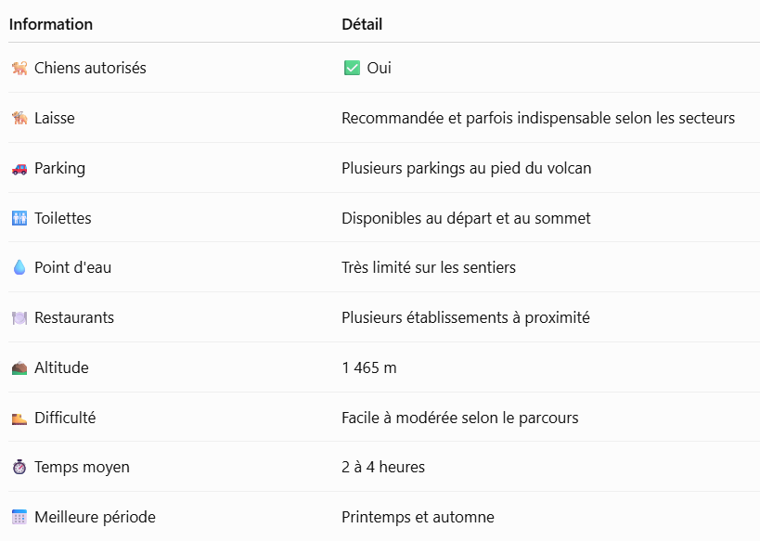
Task: Click the water droplet Point d'eau icon
Action: tap(19, 267)
